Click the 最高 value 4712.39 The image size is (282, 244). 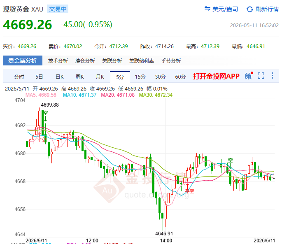[210, 46]
